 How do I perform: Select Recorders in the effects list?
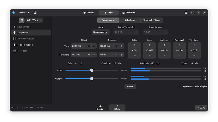[31, 51]
